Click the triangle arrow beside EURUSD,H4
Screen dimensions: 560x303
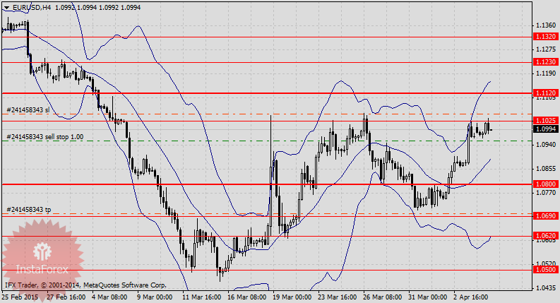tap(8, 7)
